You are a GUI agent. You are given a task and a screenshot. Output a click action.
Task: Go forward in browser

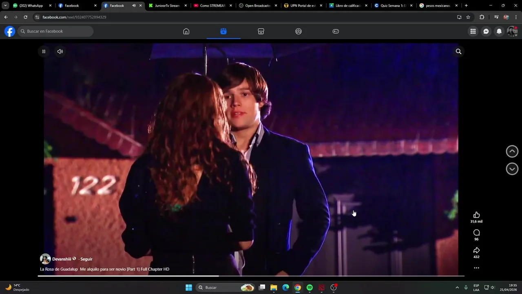click(15, 17)
